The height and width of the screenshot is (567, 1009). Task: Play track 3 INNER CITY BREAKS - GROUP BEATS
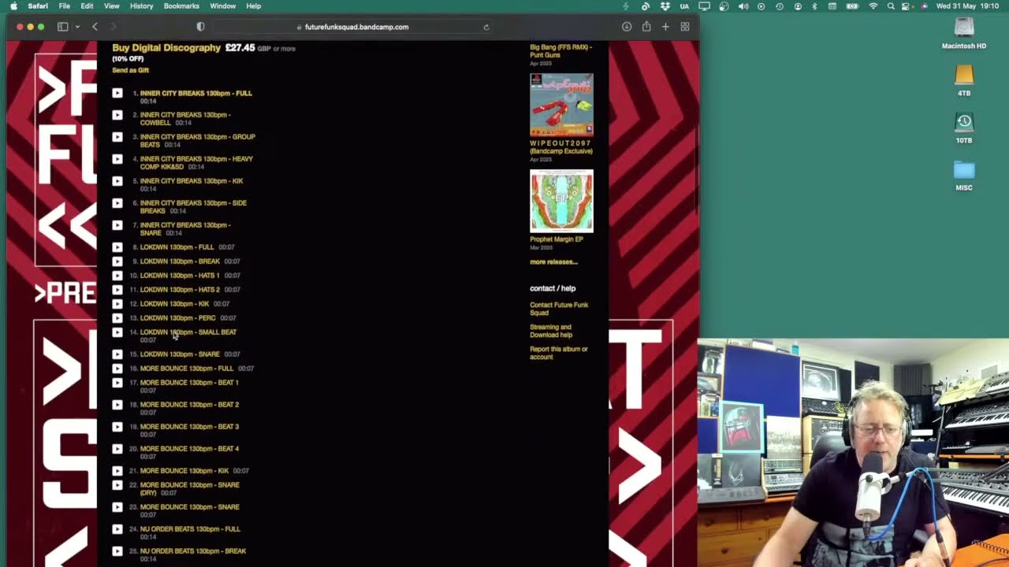(117, 137)
